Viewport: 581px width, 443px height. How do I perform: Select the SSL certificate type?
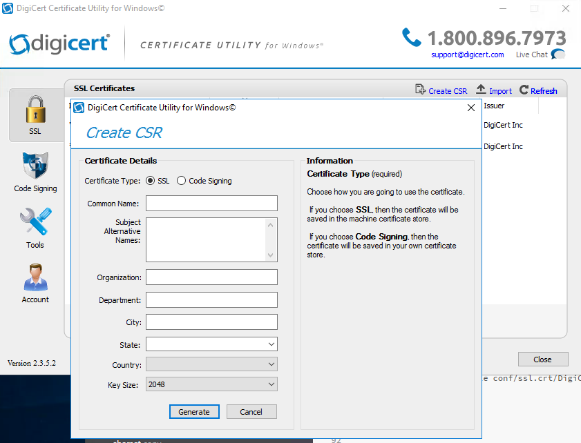150,181
